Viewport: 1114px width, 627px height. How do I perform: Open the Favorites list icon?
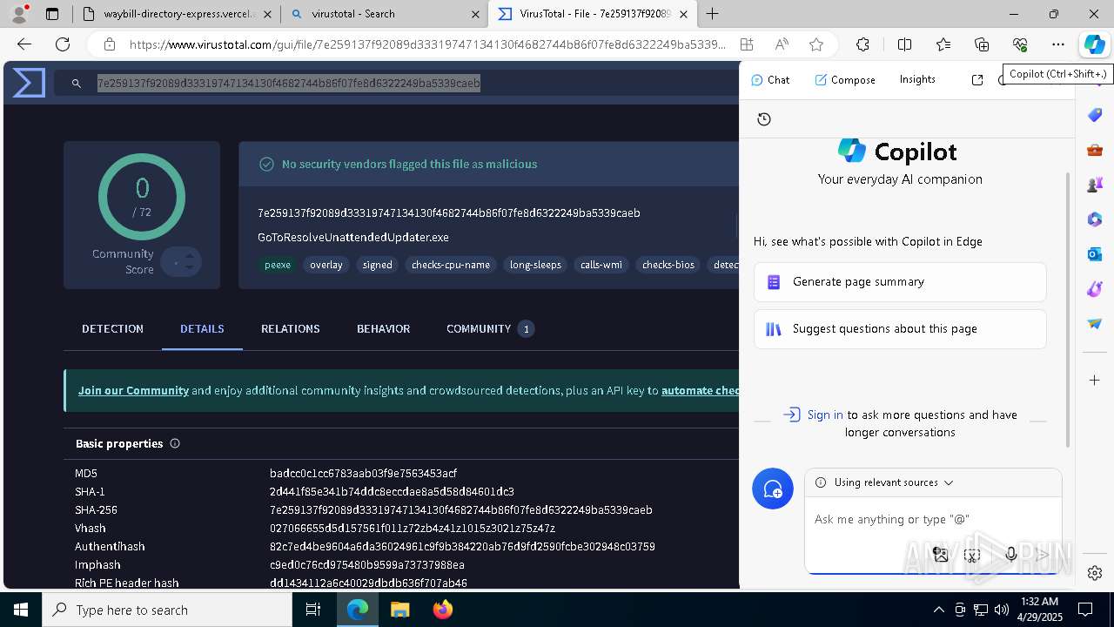coord(943,44)
